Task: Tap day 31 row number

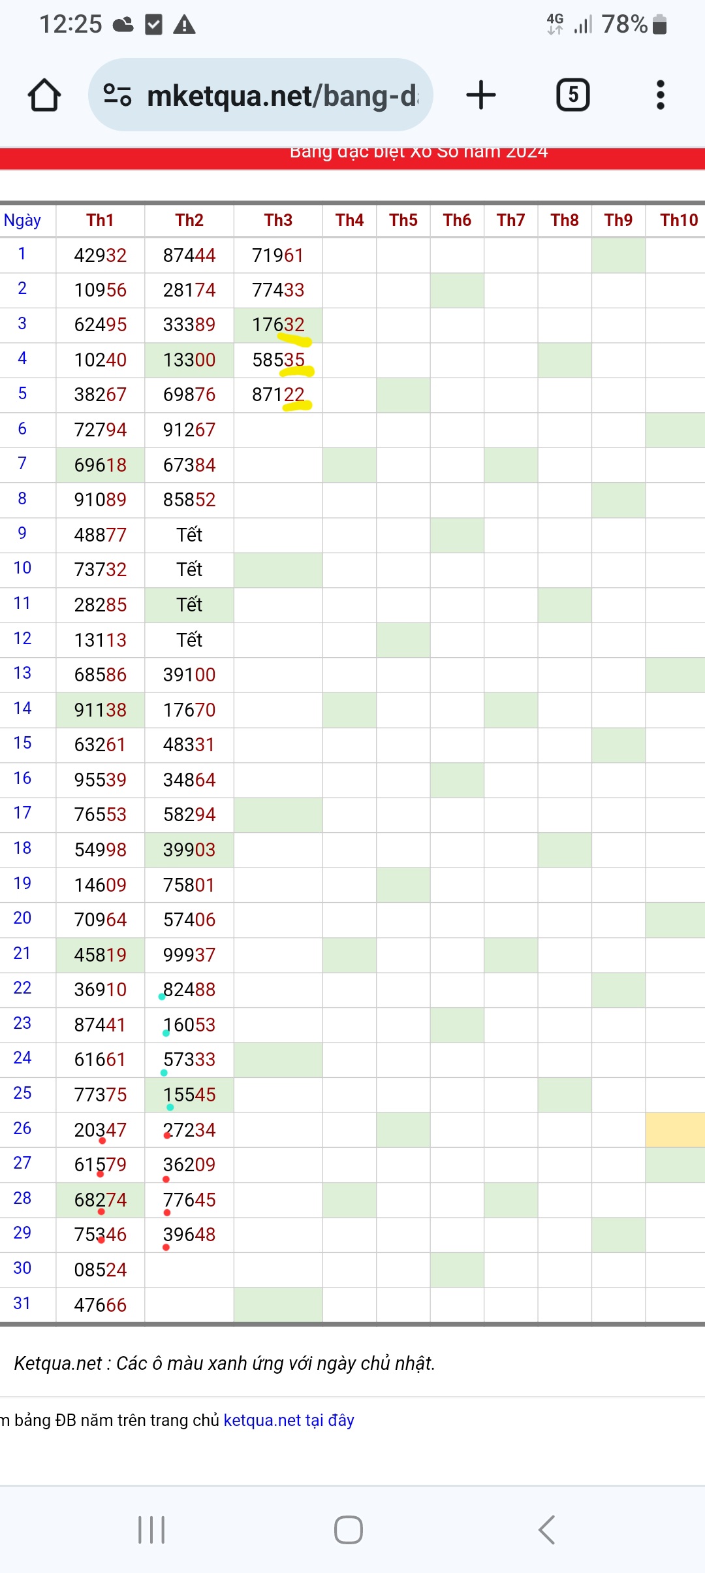Action: coord(22,1303)
